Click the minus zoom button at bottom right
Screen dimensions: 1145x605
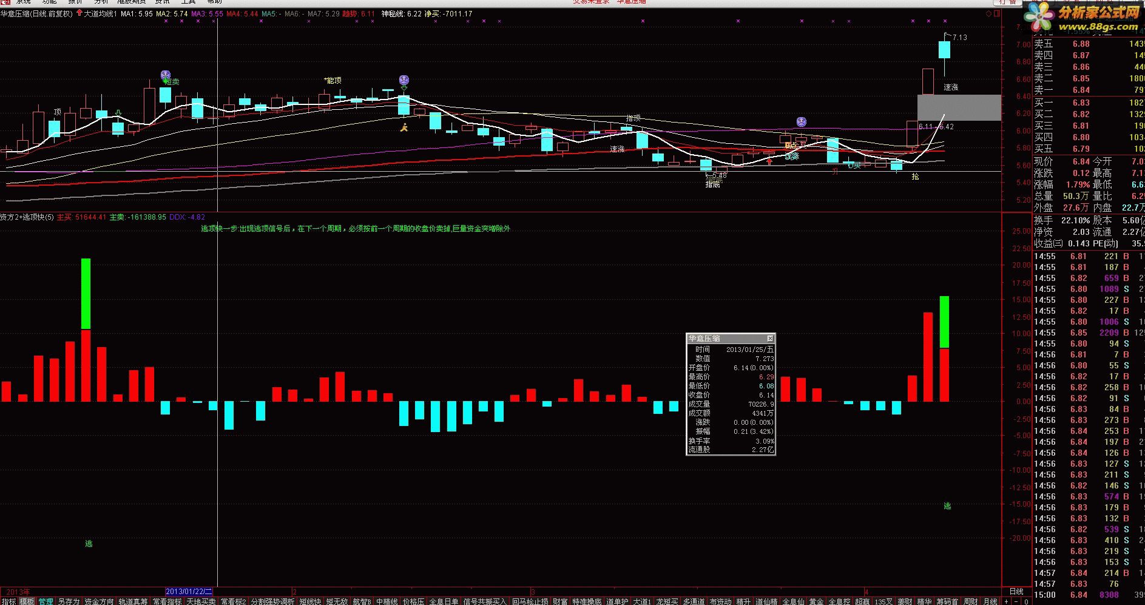1016,601
